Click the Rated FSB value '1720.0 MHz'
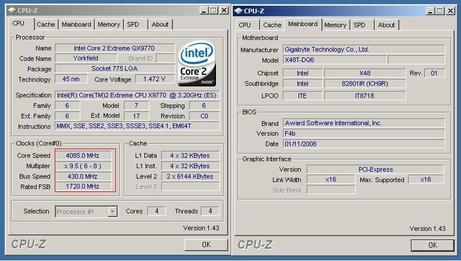The image size is (461, 261). coord(83,186)
